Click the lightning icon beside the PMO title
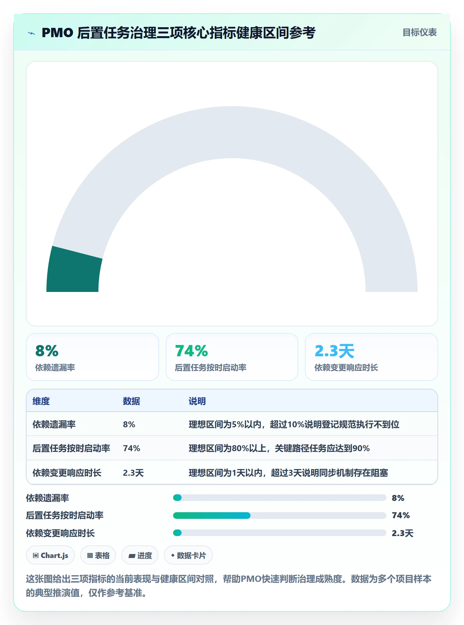Image resolution: width=464 pixels, height=625 pixels. (x=31, y=33)
